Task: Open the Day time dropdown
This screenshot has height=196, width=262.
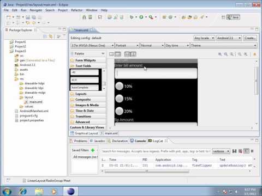Action: (177, 45)
